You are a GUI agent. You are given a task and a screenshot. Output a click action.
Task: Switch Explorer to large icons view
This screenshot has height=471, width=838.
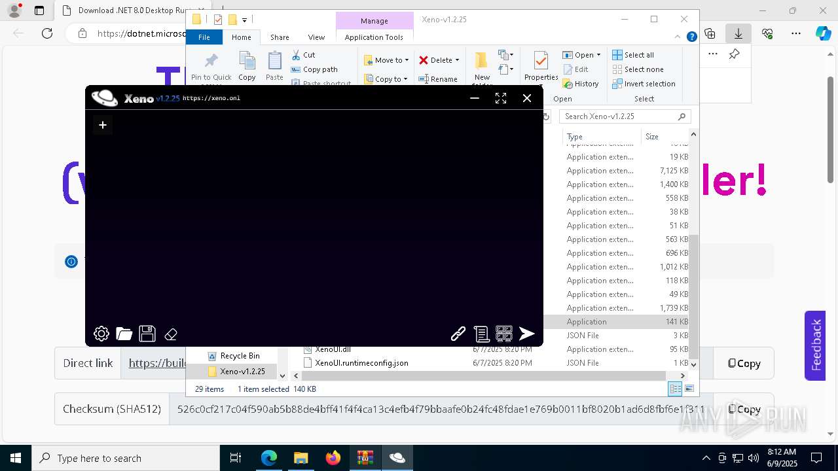tap(689, 389)
